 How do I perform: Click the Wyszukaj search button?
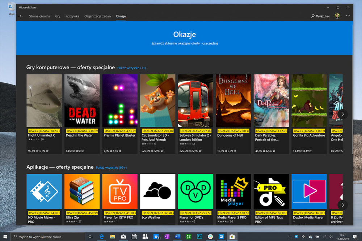coord(320,16)
